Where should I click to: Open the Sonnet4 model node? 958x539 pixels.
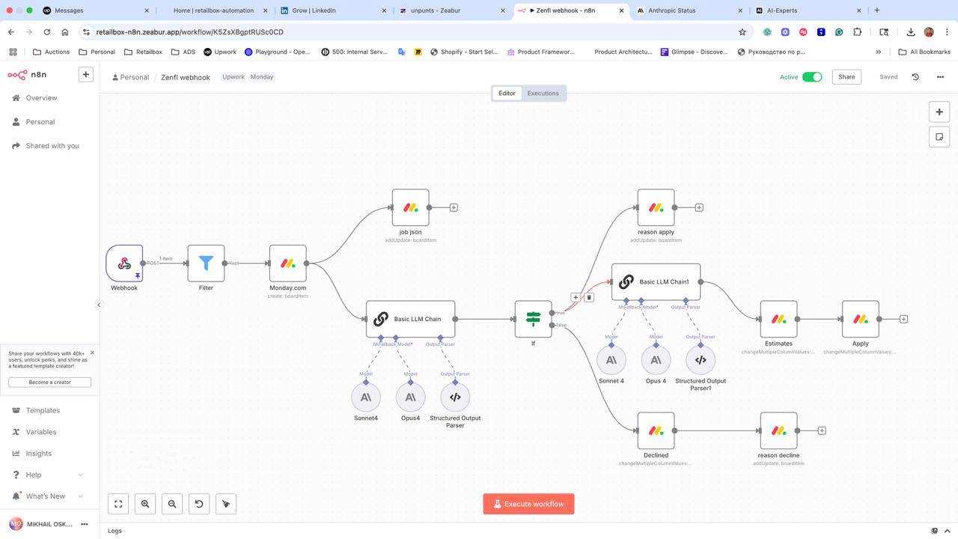tap(365, 397)
